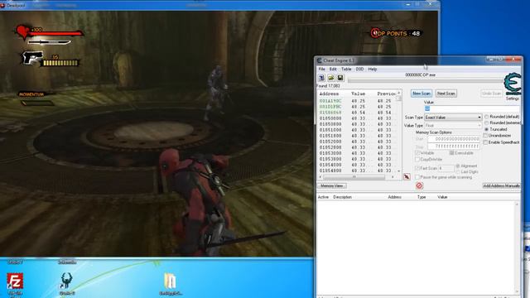Click the Previous column header in results

(387, 94)
